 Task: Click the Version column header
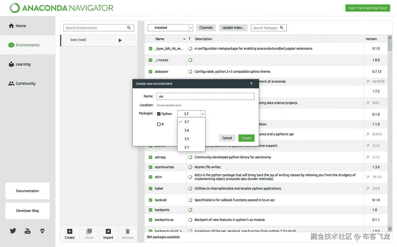pyautogui.click(x=371, y=39)
